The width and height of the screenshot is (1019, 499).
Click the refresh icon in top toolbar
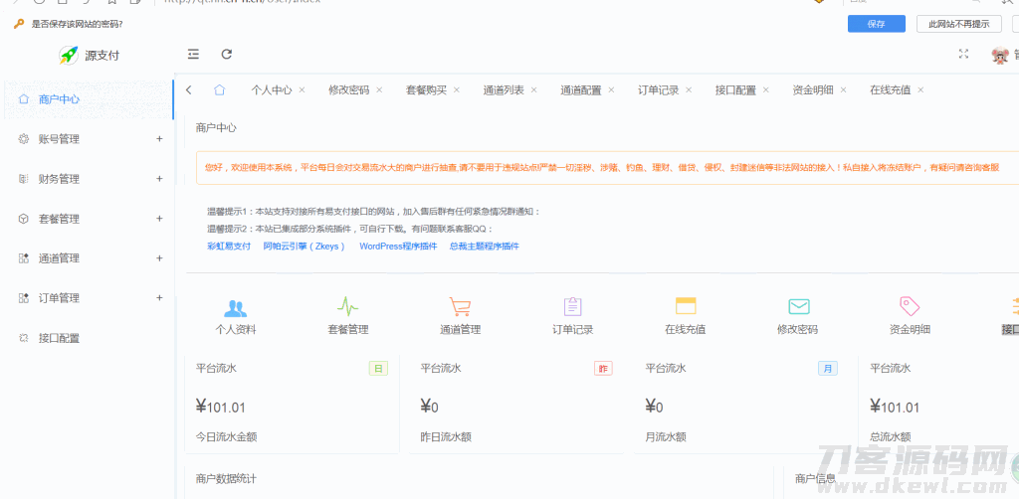(x=227, y=55)
